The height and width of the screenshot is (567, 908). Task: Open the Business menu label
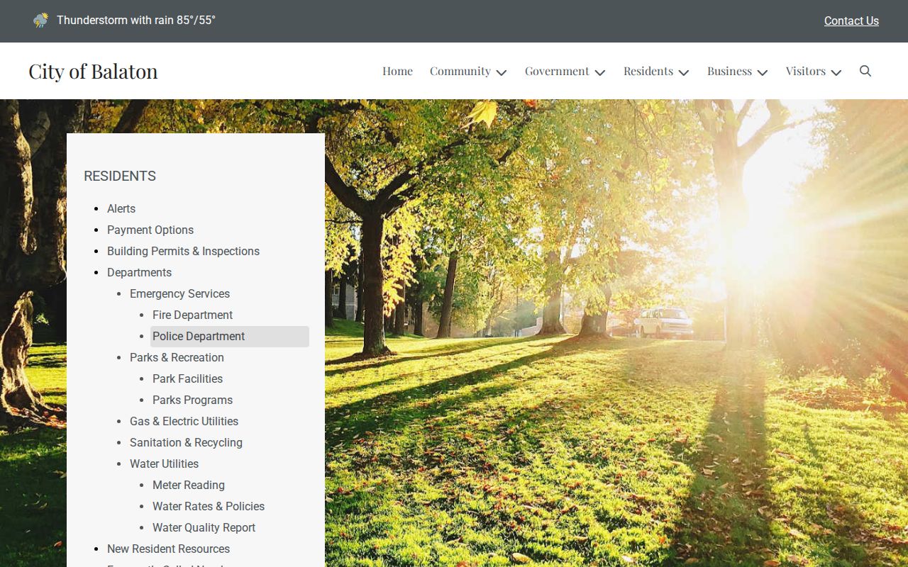point(729,71)
